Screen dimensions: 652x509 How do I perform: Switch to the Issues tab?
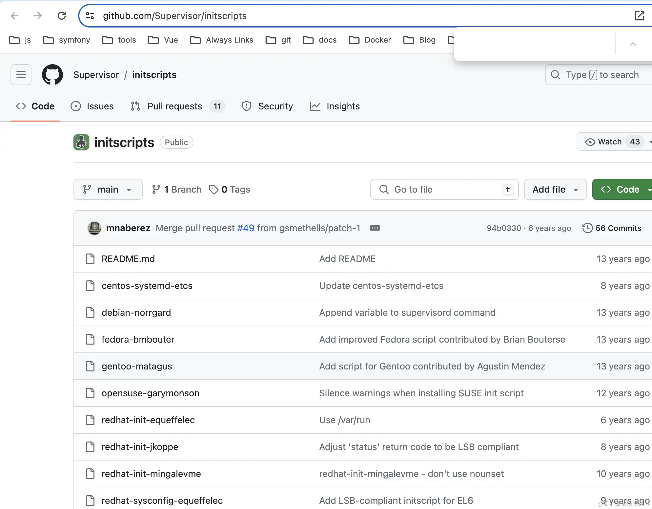[92, 106]
